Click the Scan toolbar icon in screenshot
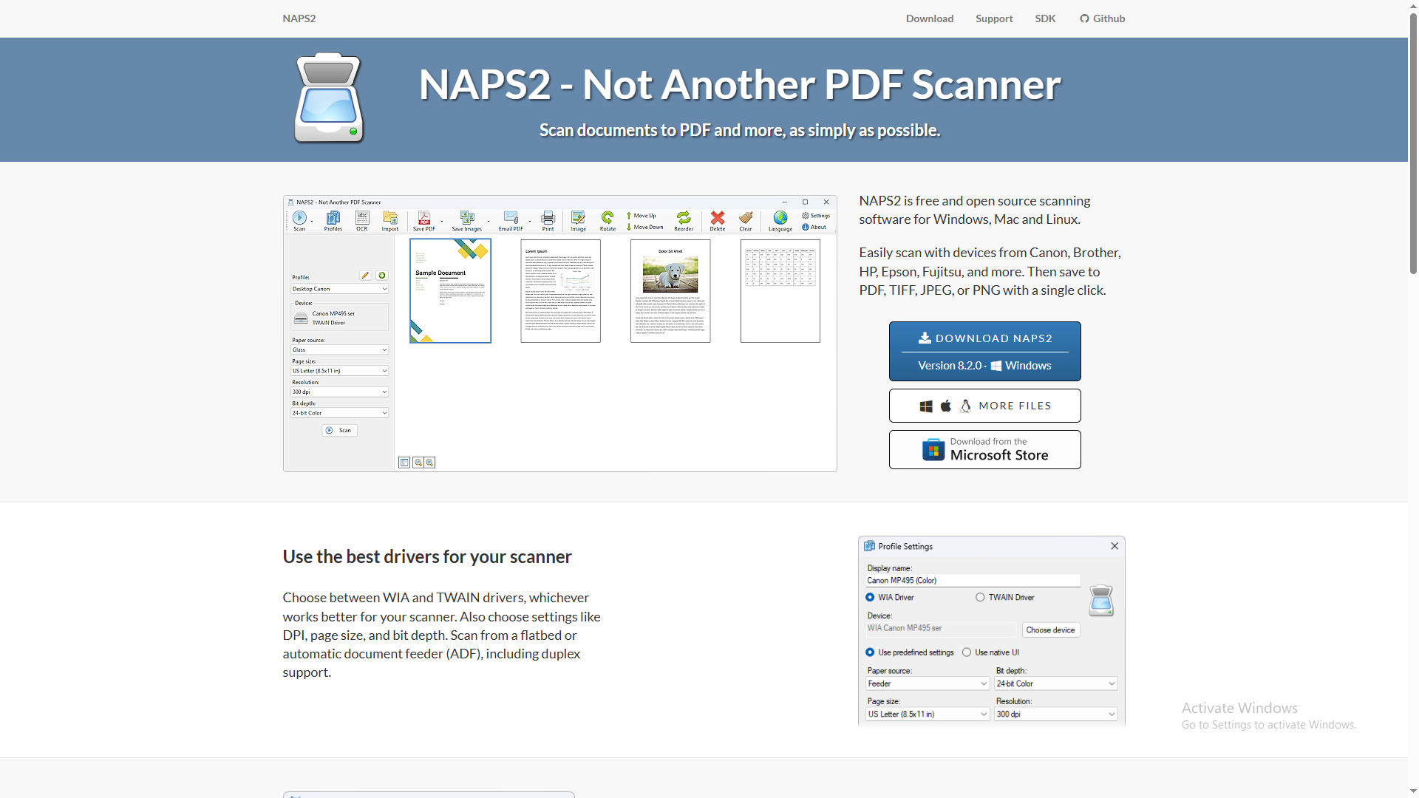 tap(299, 218)
